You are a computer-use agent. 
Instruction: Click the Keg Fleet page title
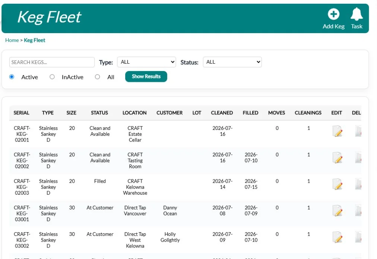pyautogui.click(x=49, y=17)
